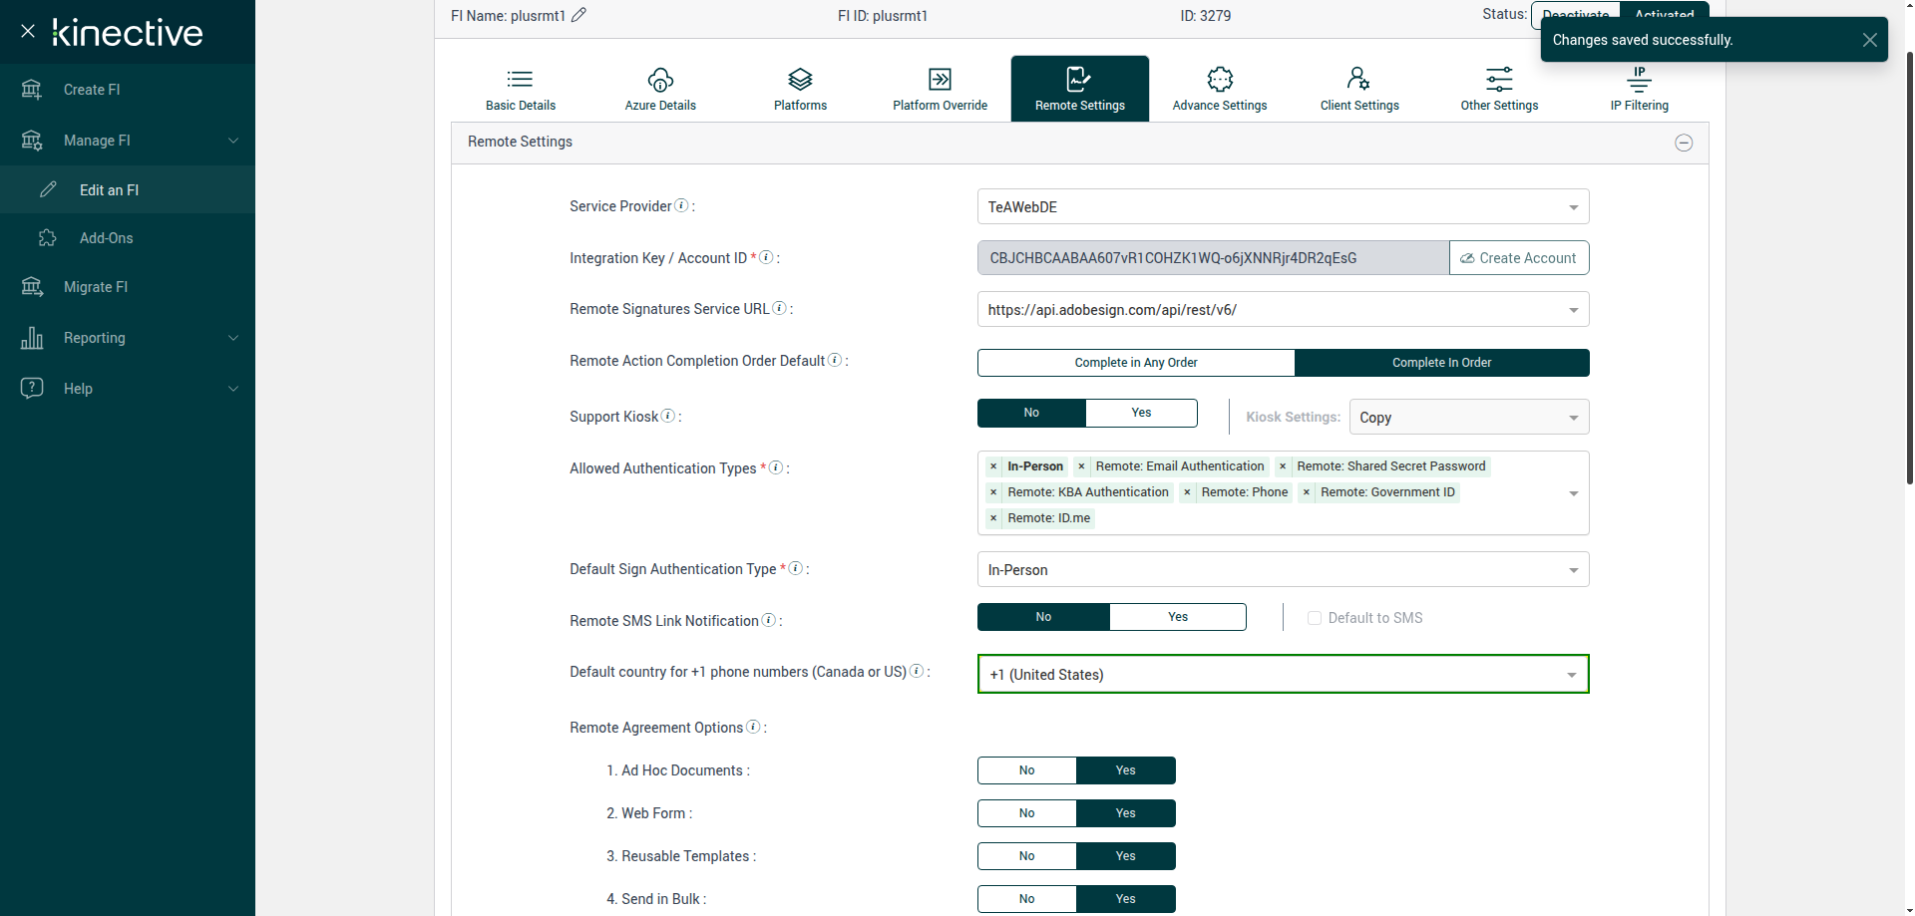Click the Deactivate status button
Screen dimensions: 1915x916
pyautogui.click(x=1576, y=14)
